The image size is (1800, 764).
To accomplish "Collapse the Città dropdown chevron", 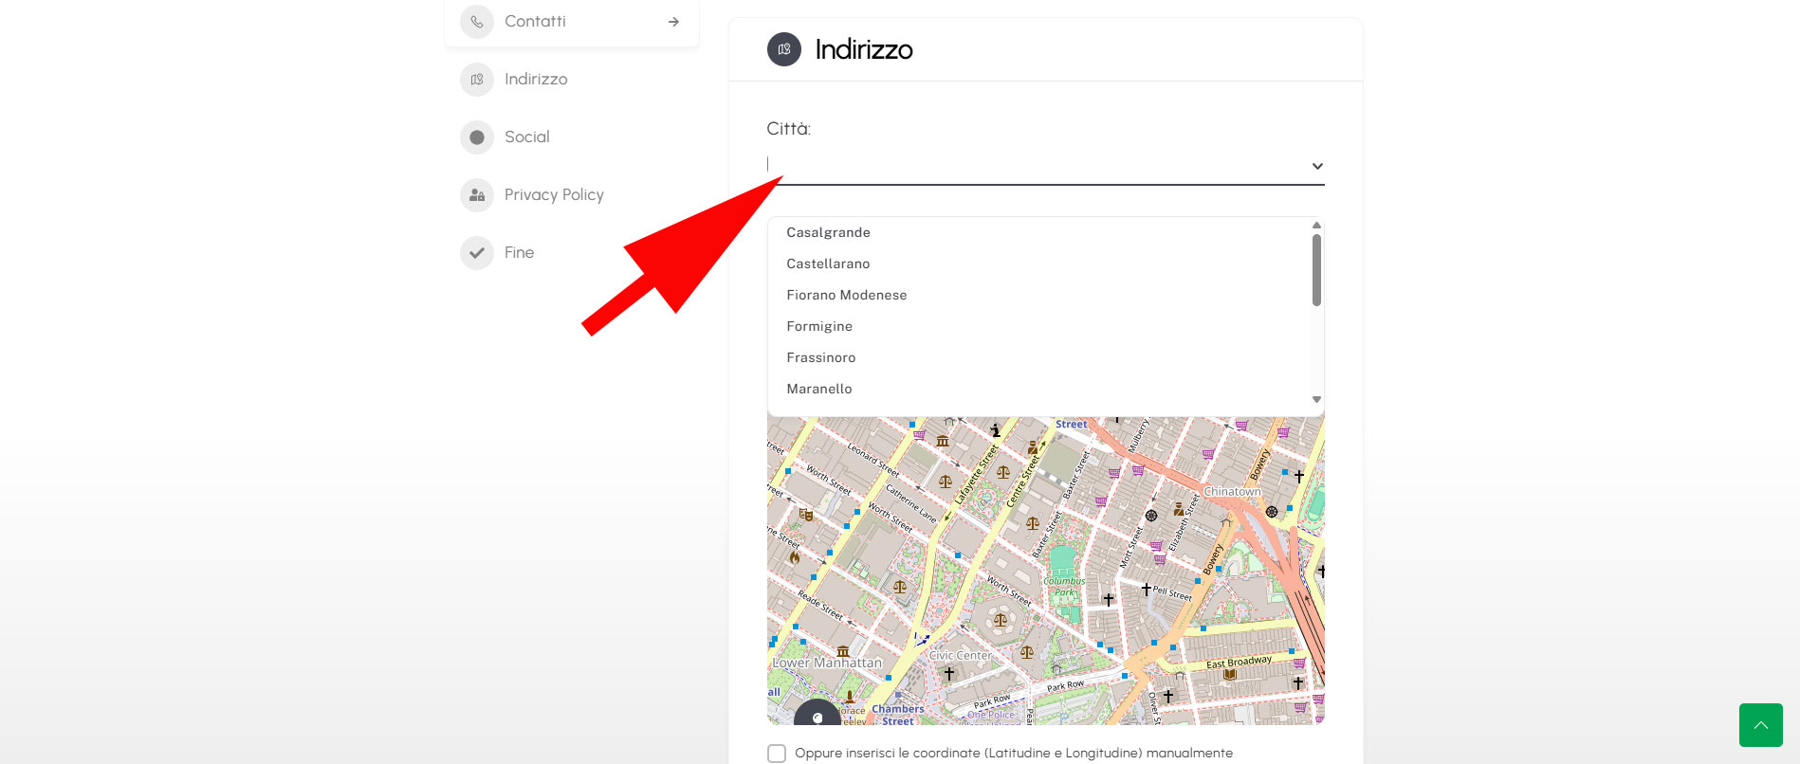I will click(x=1317, y=166).
